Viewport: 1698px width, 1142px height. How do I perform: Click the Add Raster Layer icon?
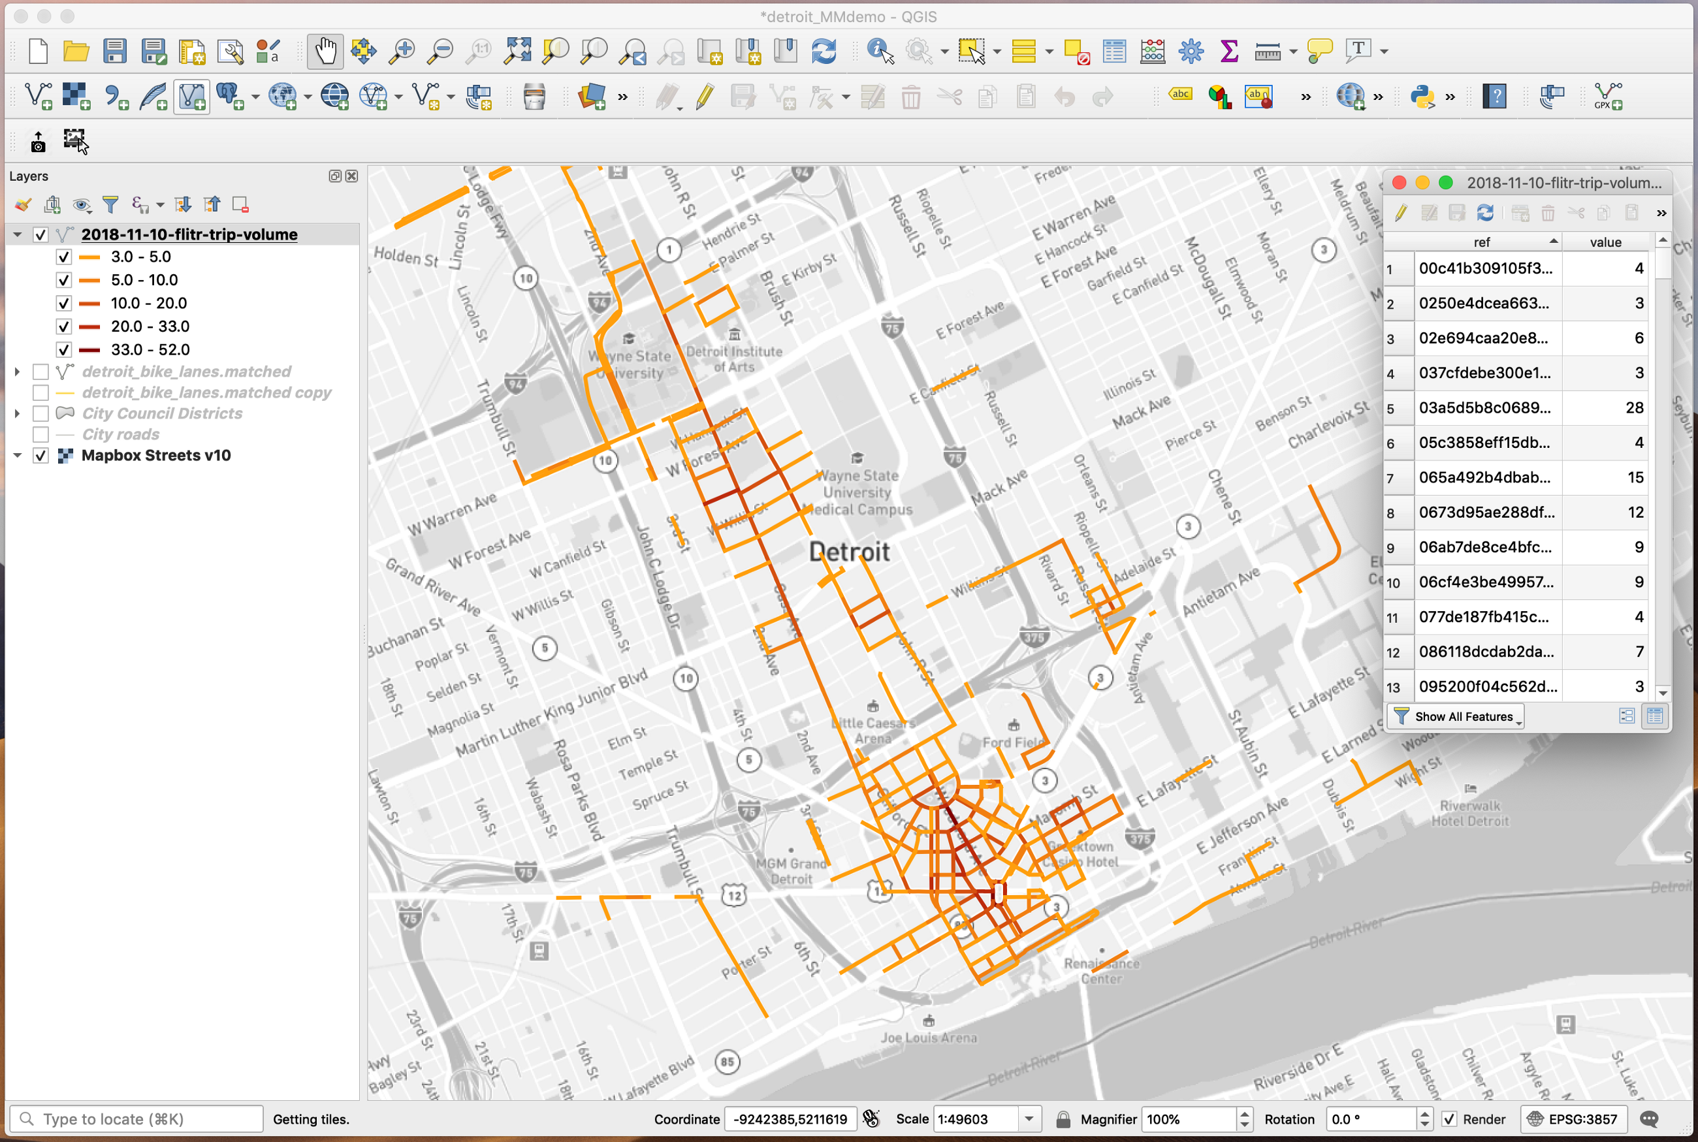click(76, 96)
